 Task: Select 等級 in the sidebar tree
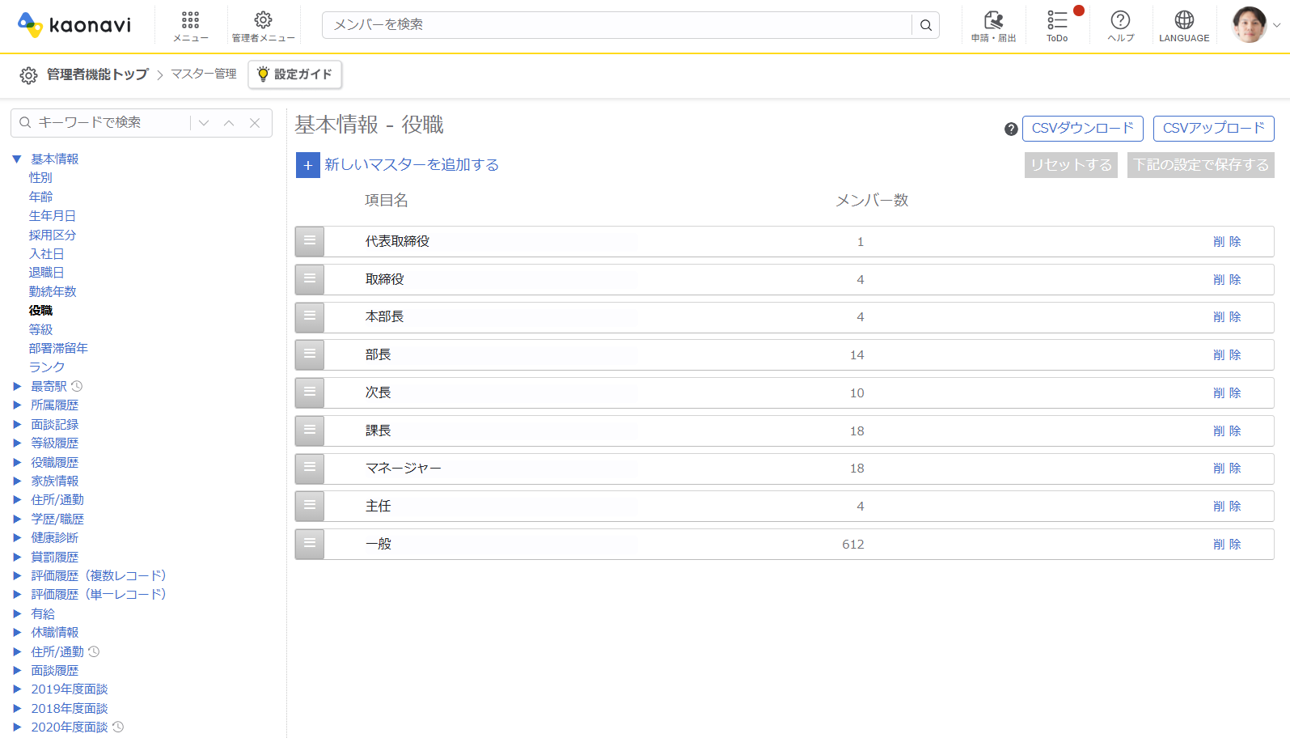[40, 329]
